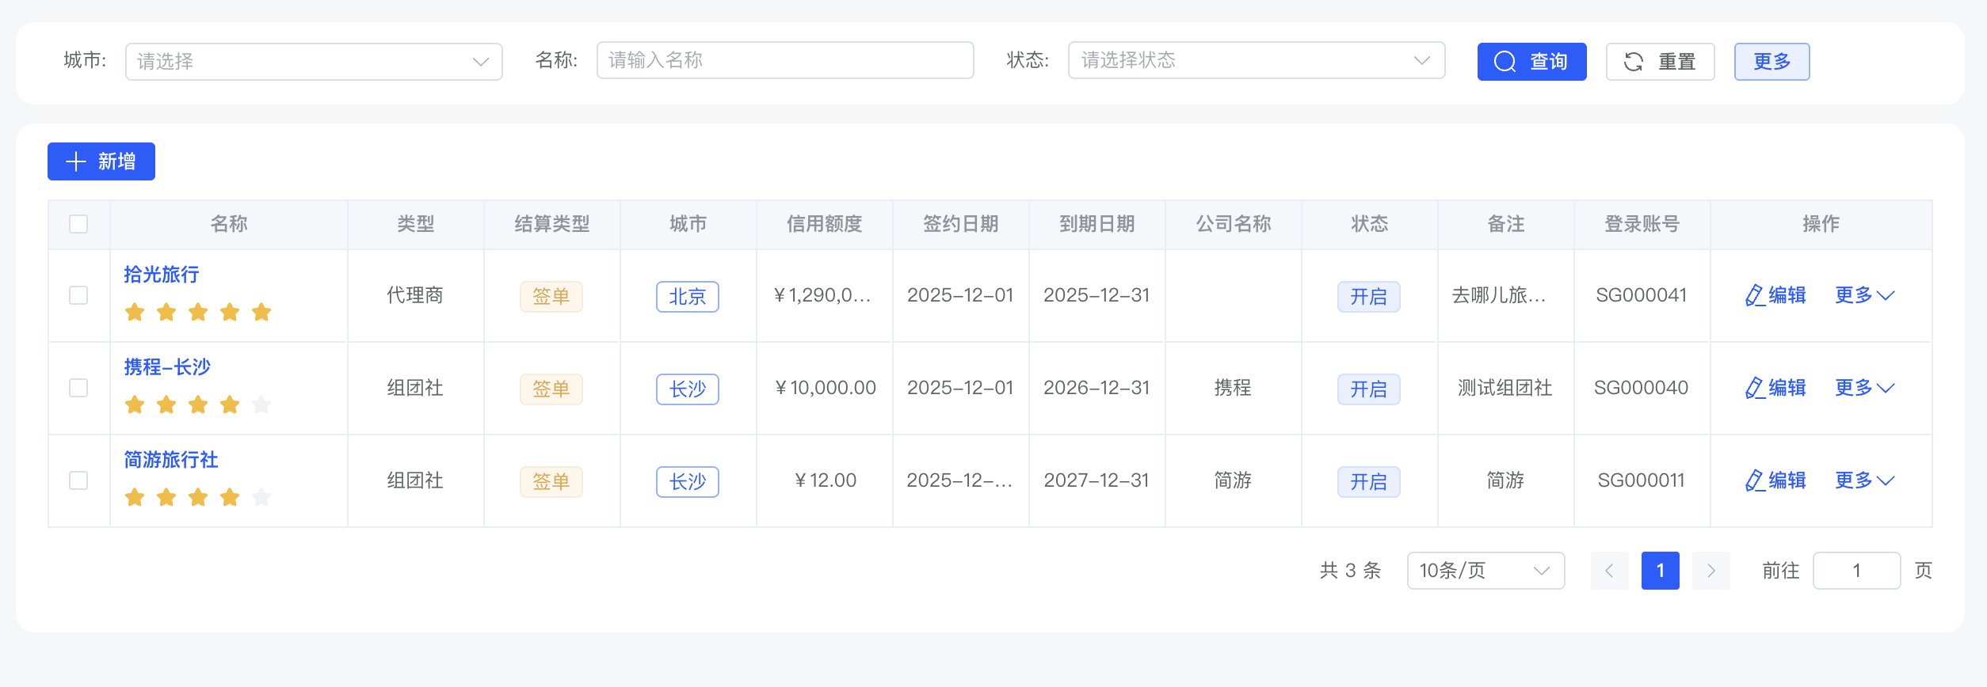Click the SG000011 login account cell
Screen dimensions: 1987x687
1642,480
